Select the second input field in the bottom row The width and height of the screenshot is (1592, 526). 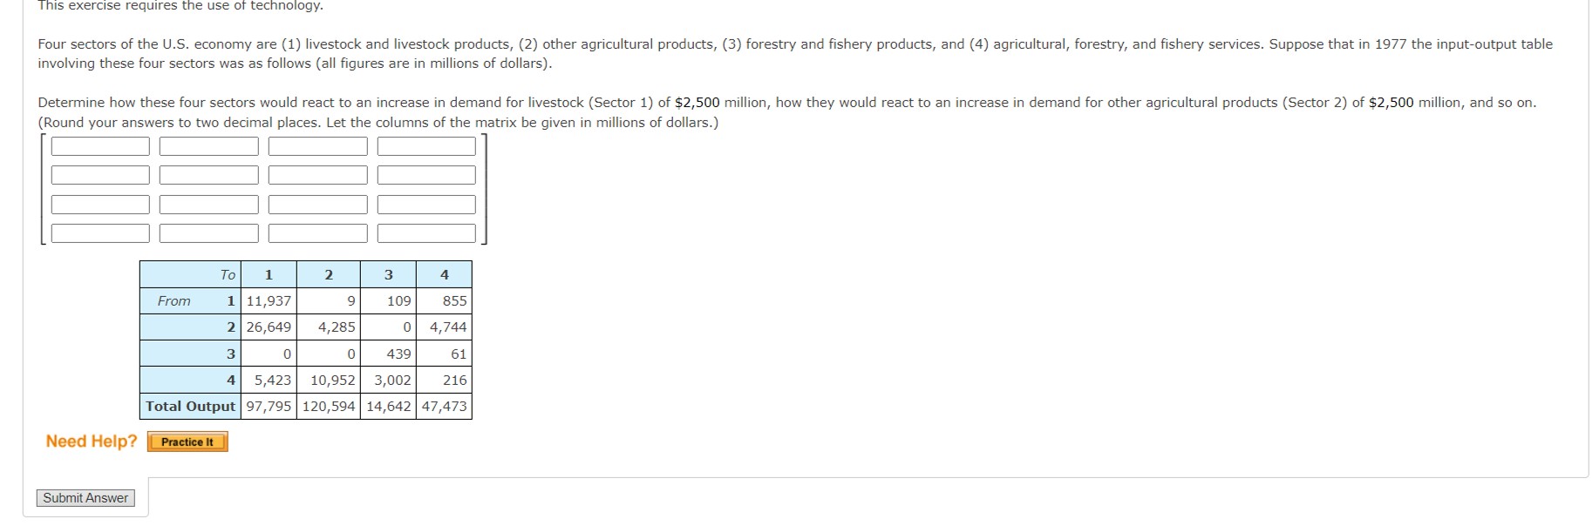[208, 233]
